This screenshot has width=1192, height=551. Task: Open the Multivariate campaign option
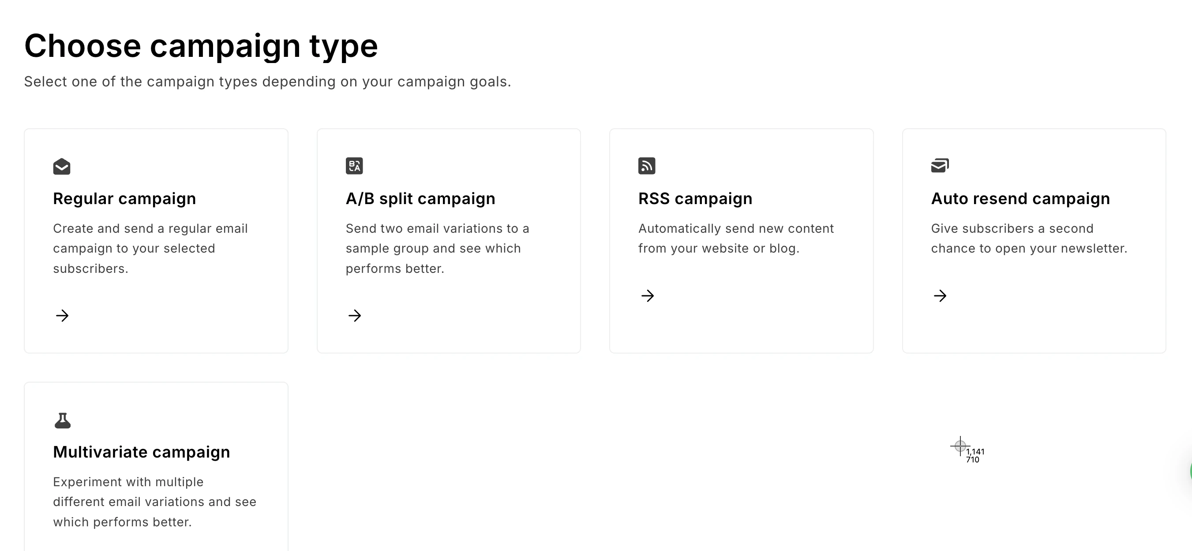click(x=142, y=452)
